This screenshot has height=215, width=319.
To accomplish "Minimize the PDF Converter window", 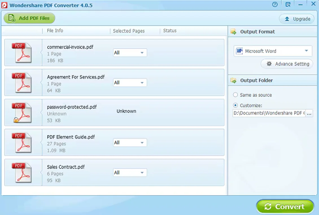I will pyautogui.click(x=300, y=5).
